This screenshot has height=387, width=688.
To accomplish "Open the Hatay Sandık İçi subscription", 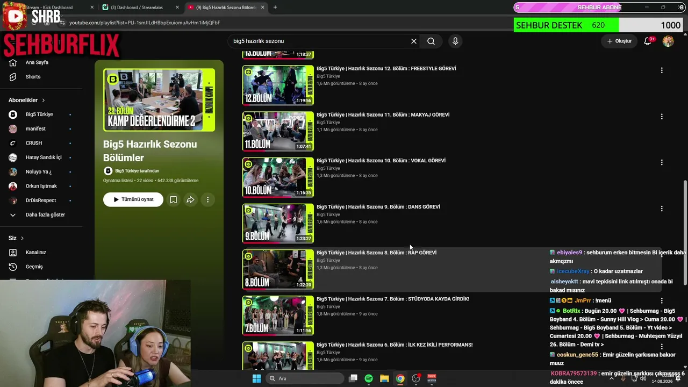I will click(43, 157).
